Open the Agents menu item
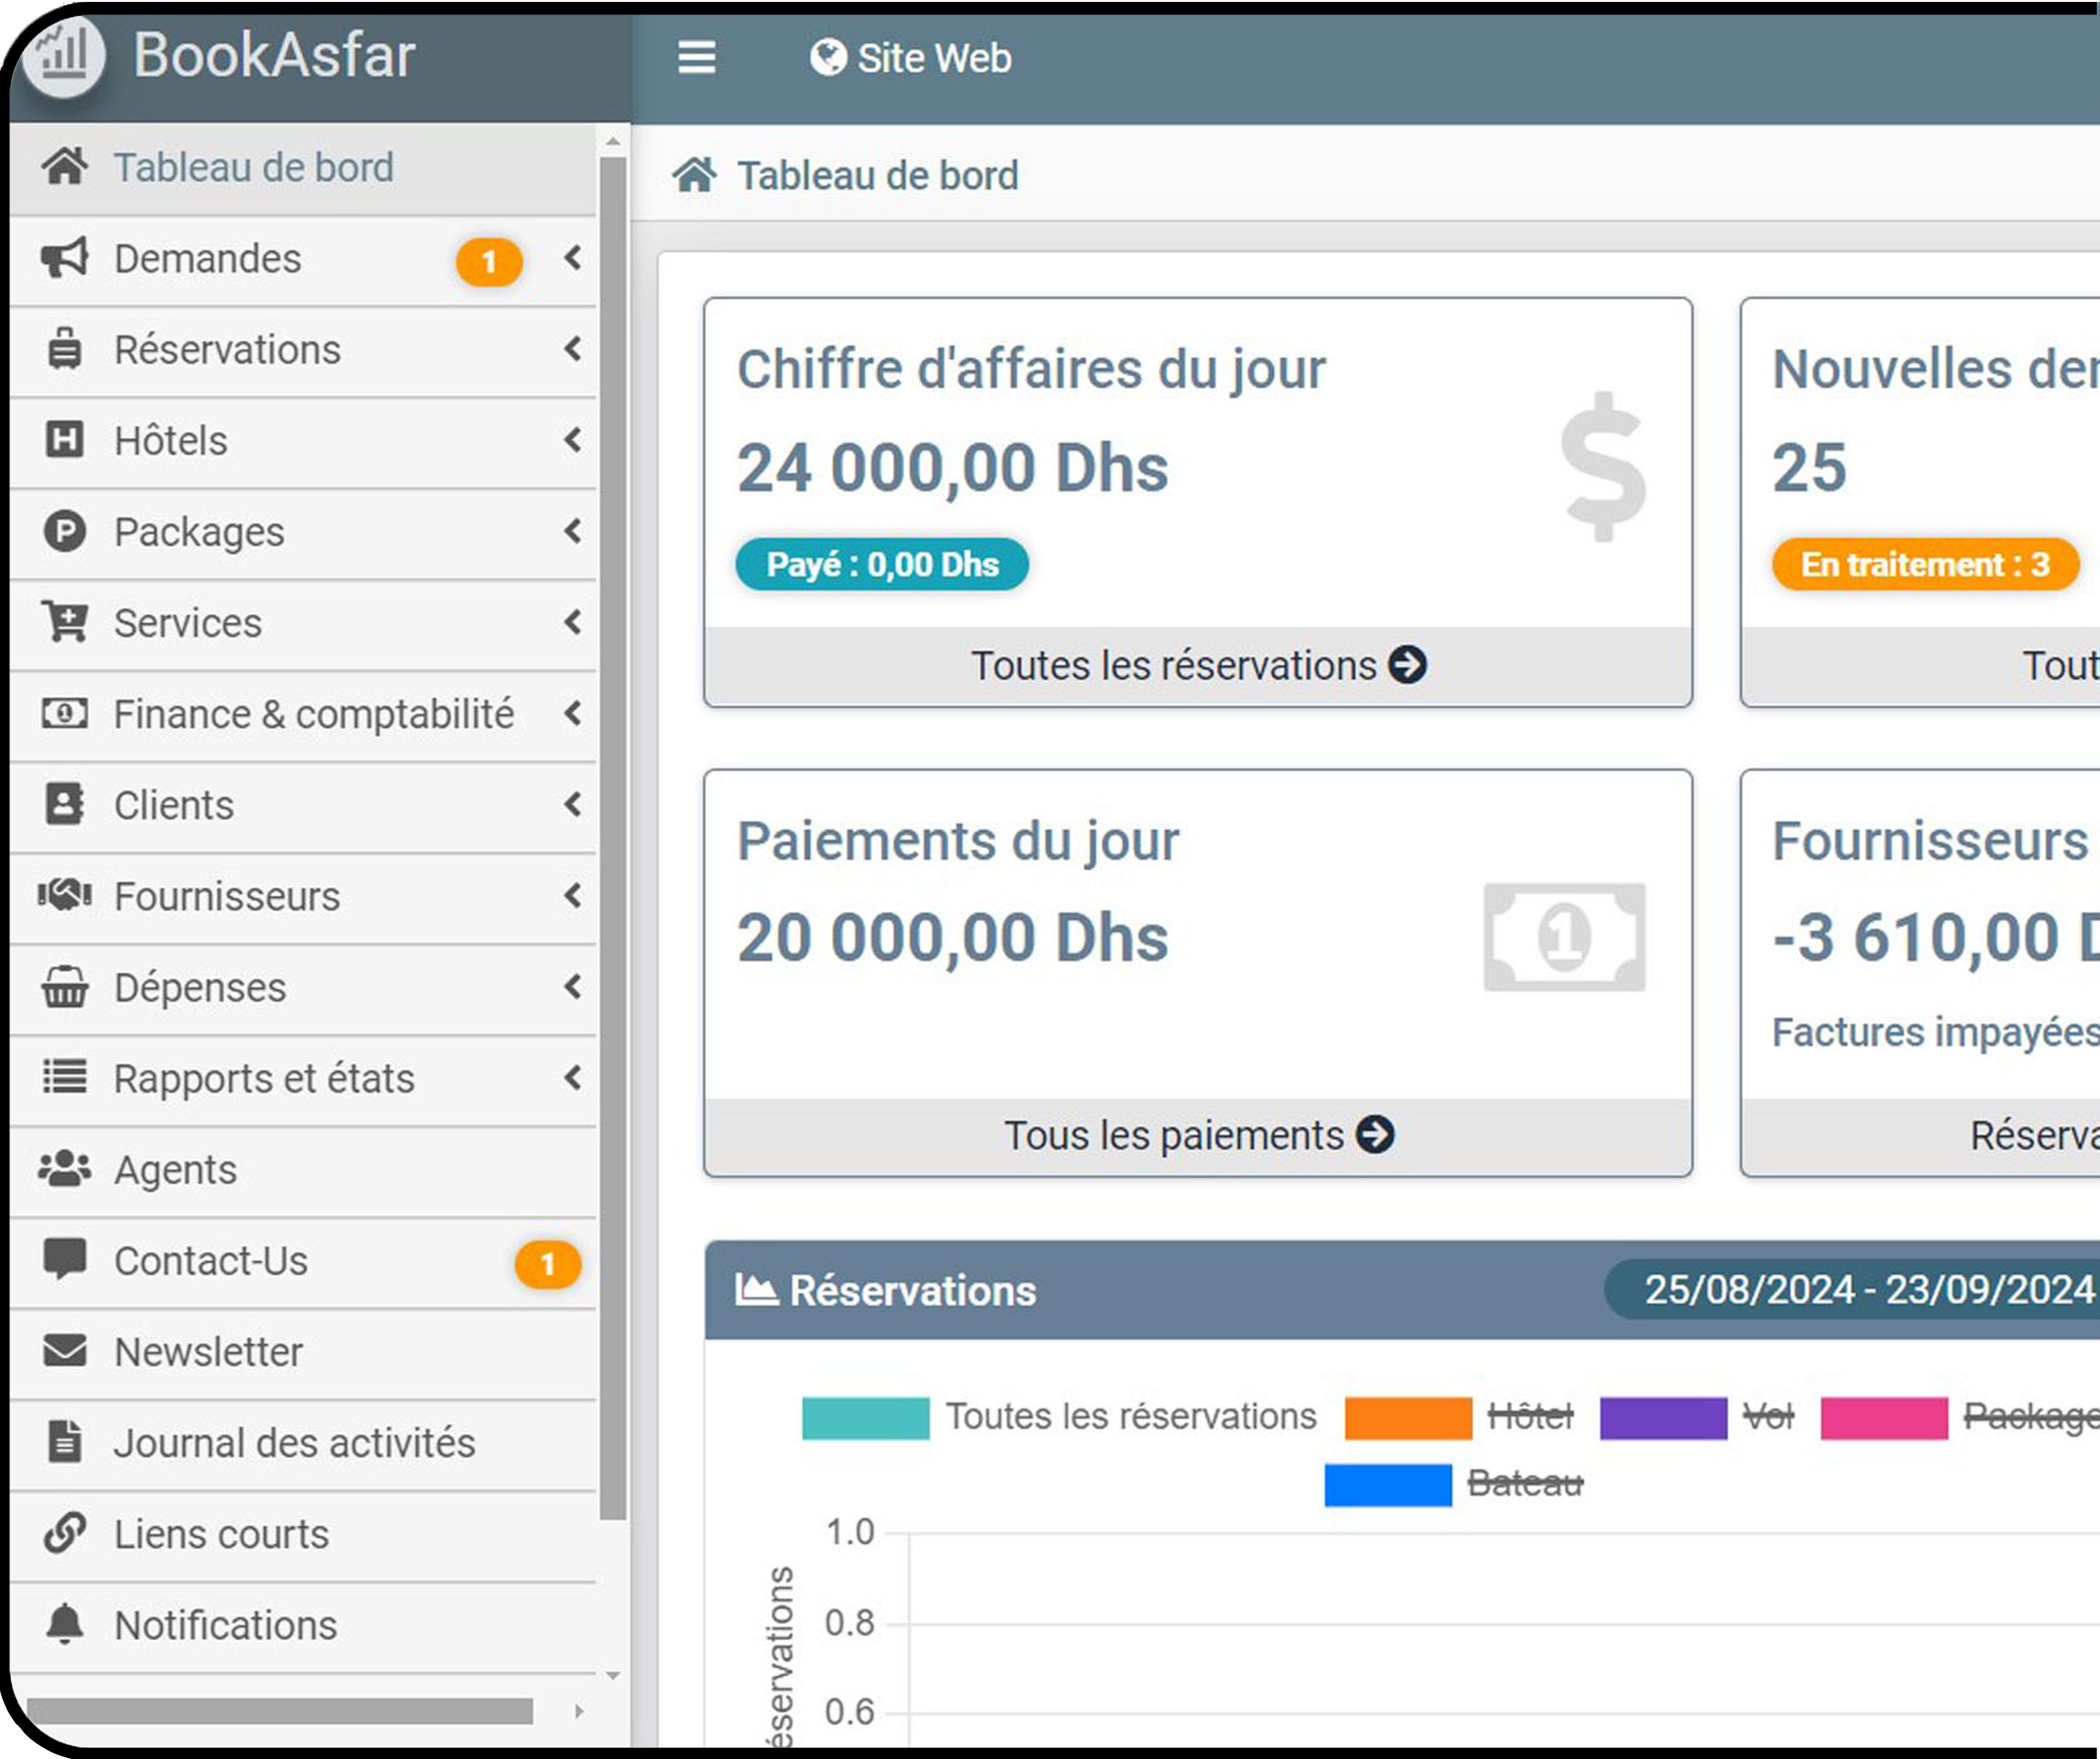The height and width of the screenshot is (1759, 2100). (176, 1169)
